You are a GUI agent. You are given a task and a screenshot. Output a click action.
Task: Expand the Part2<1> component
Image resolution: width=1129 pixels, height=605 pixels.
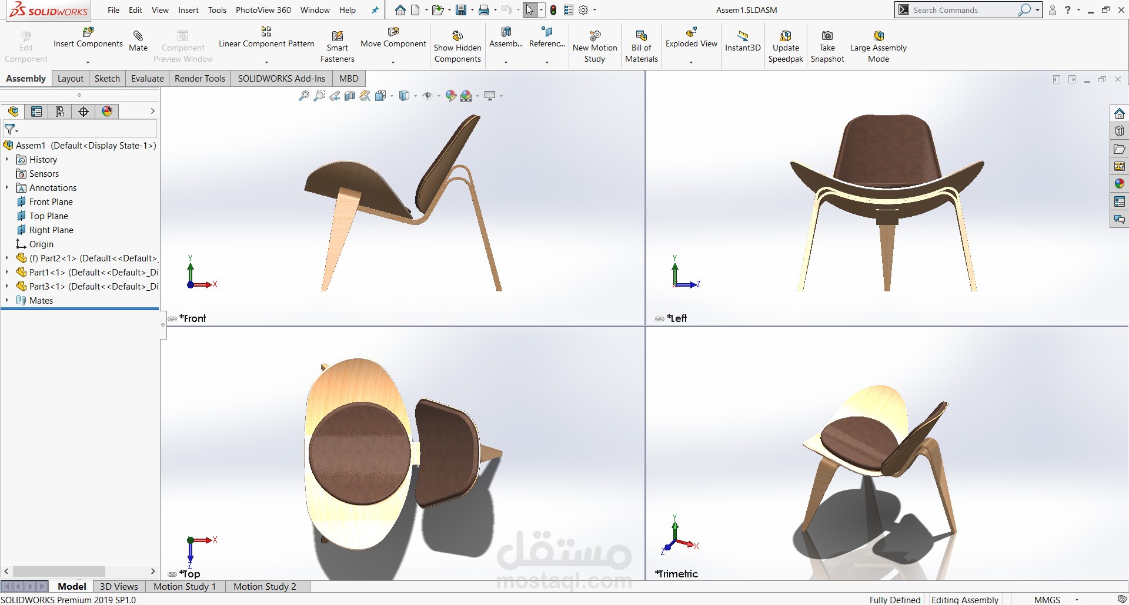pos(7,258)
